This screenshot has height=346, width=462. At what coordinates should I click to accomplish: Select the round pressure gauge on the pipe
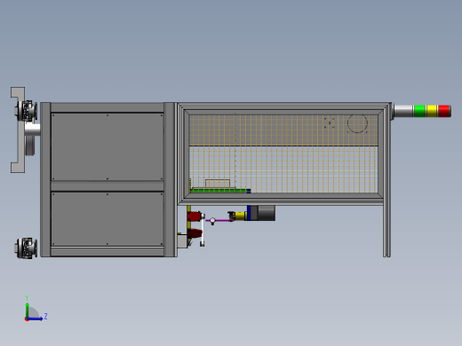click(212, 220)
